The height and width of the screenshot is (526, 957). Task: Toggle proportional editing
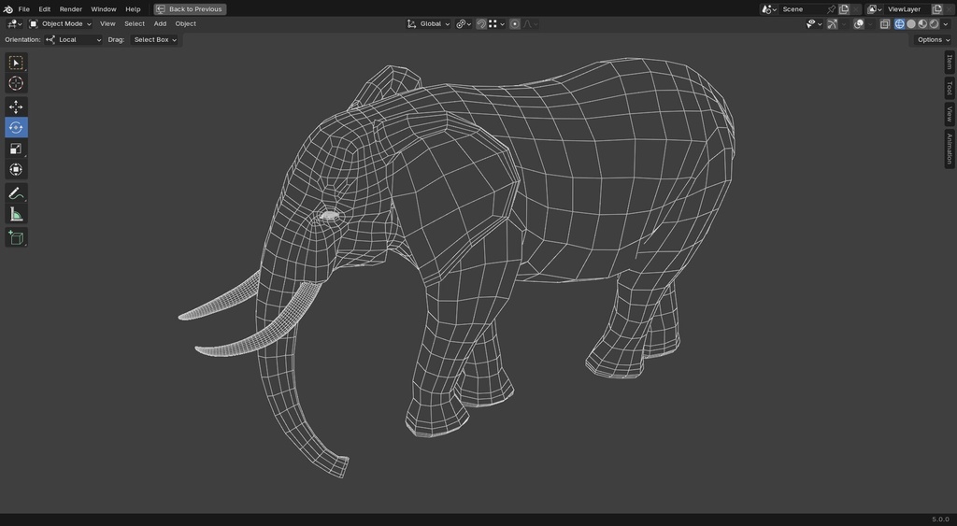(x=515, y=23)
